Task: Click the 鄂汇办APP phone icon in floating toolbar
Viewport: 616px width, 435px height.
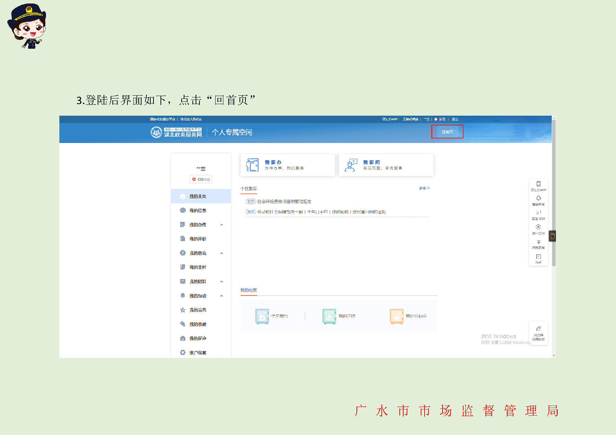Action: (538, 184)
